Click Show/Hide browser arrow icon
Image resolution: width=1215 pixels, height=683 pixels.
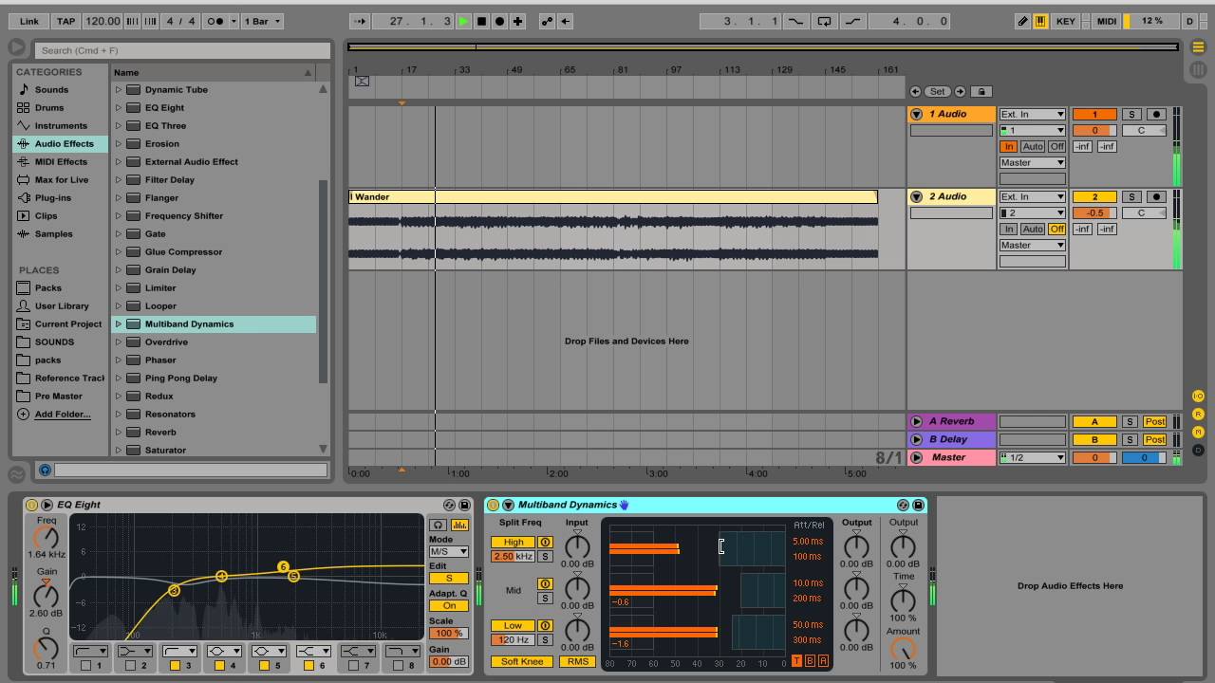point(17,46)
